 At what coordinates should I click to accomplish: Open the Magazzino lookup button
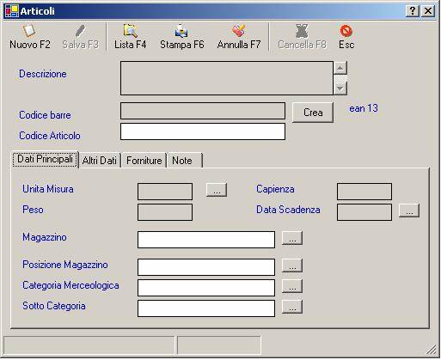[292, 238]
